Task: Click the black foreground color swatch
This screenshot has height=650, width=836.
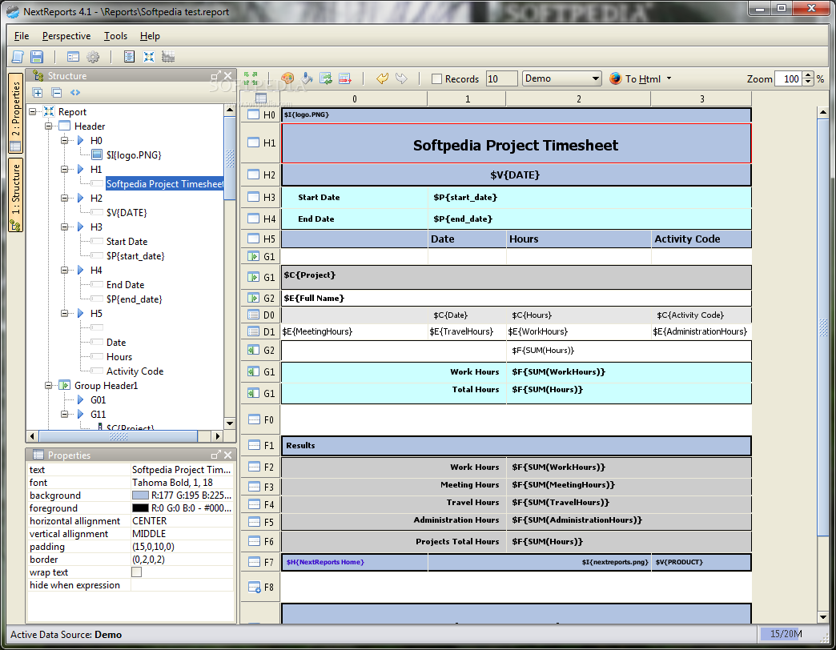Action: (x=140, y=508)
